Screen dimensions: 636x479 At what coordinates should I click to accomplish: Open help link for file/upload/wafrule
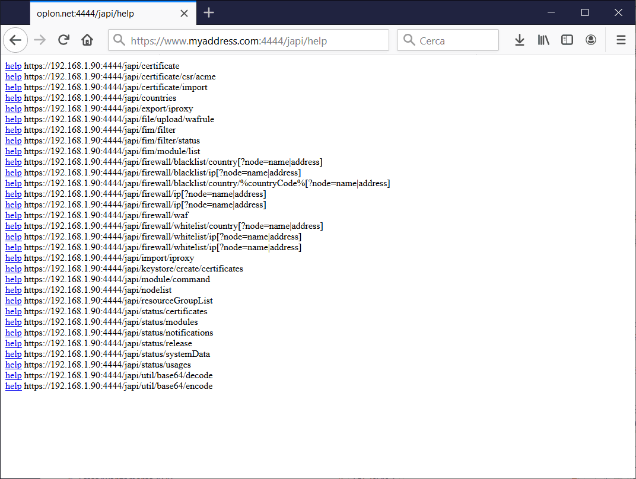[14, 120]
